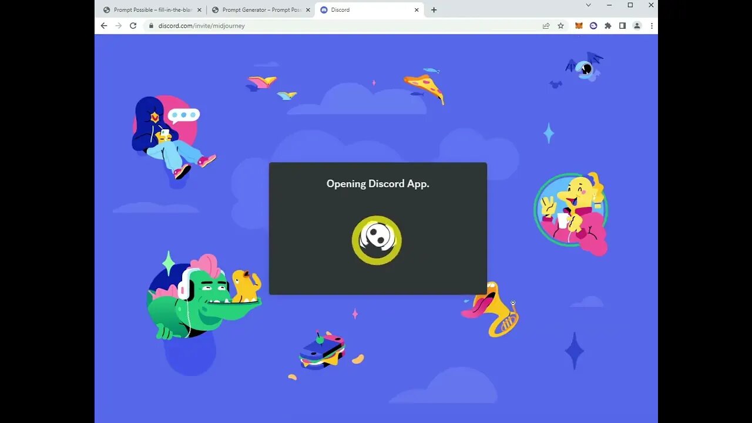This screenshot has height=423, width=752.
Task: Click the "Opening Discord App." text
Action: coord(378,183)
